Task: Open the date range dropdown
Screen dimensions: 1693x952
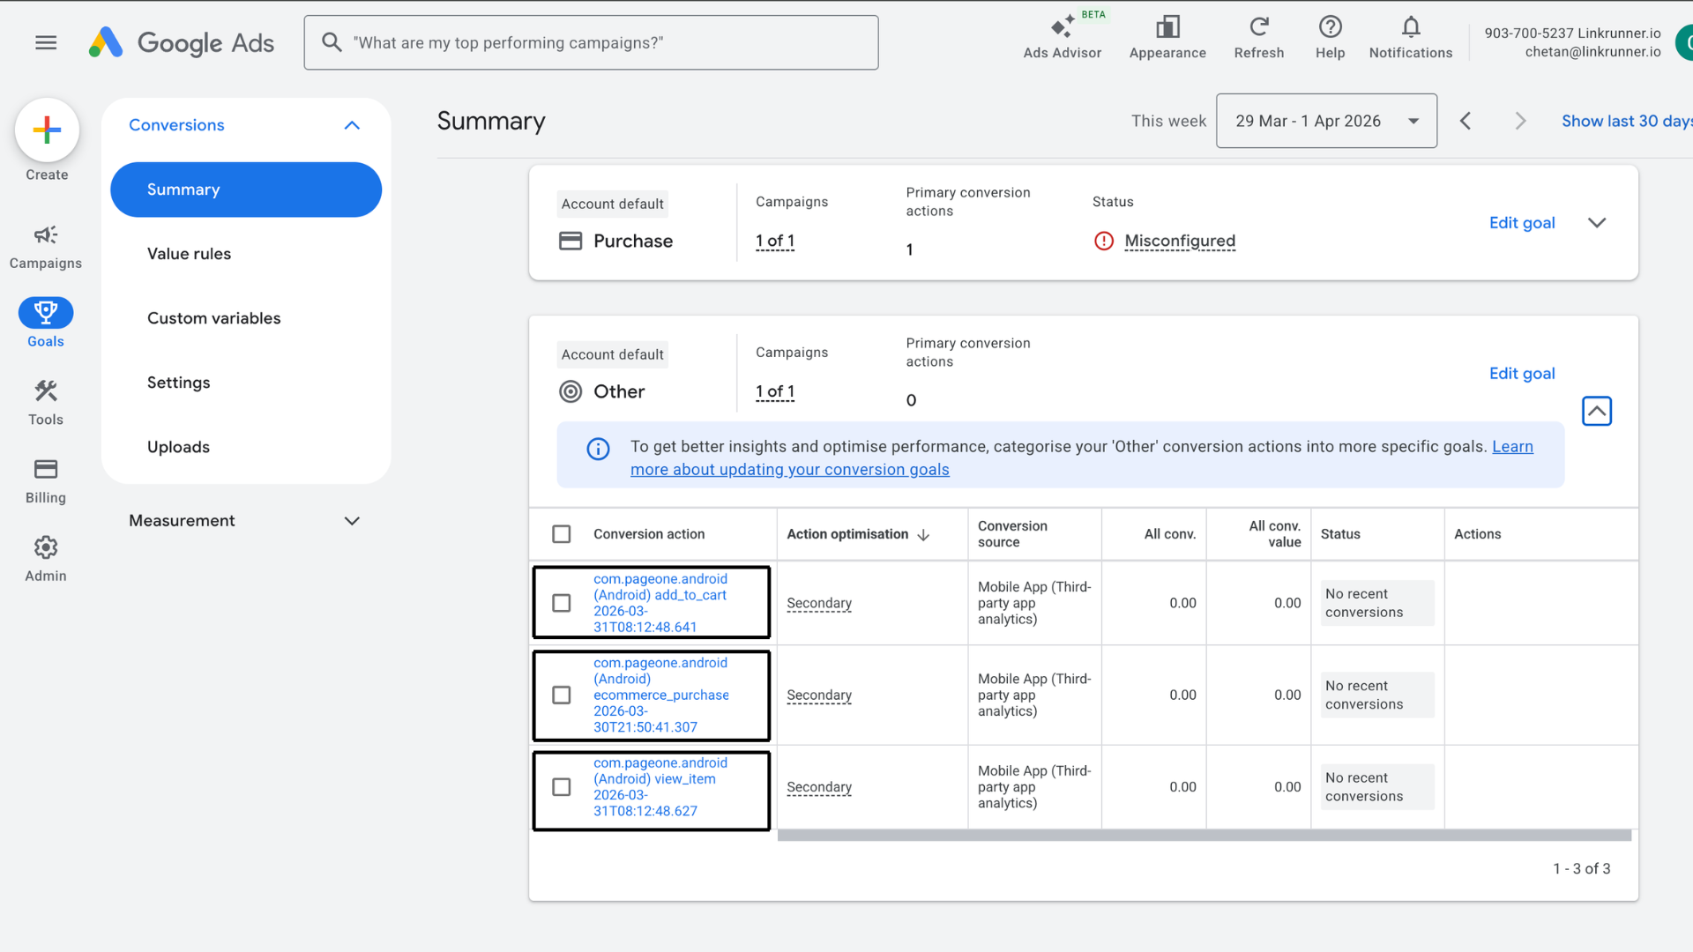Action: click(1326, 121)
